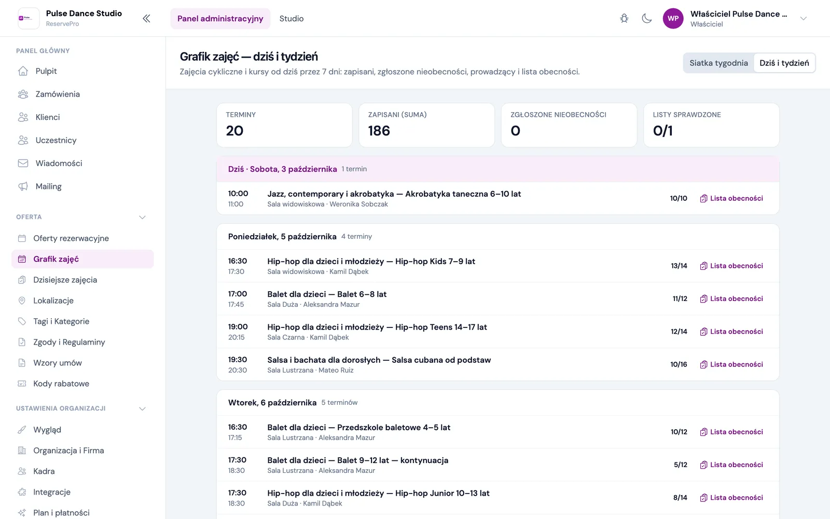
Task: Click the Oferty rezerwacyjne calendar icon
Action: 22,238
